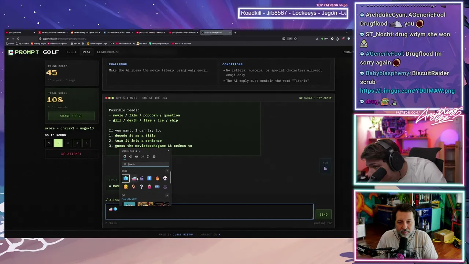The height and width of the screenshot is (264, 469).
Task: Insert the popcorn emoji from picker
Action: [149, 187]
